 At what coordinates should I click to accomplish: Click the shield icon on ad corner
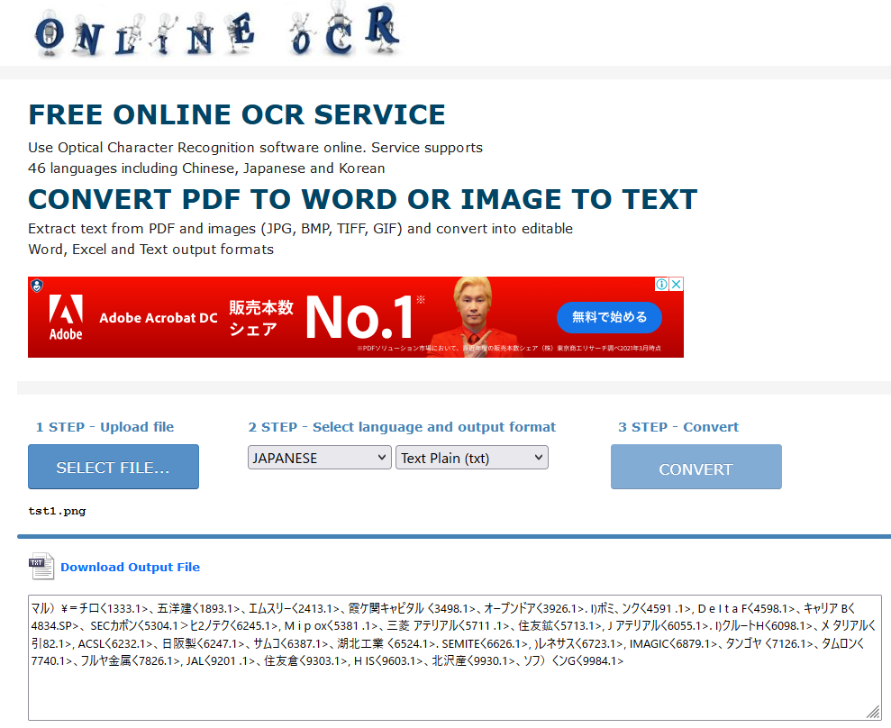[36, 286]
